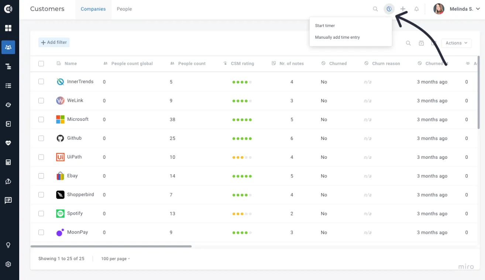Click the app logo in sidebar
Screen dimensions: 485x280
pyautogui.click(x=8, y=9)
